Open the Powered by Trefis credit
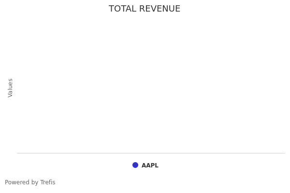Viewport: 290px width, 193px height. point(30,182)
